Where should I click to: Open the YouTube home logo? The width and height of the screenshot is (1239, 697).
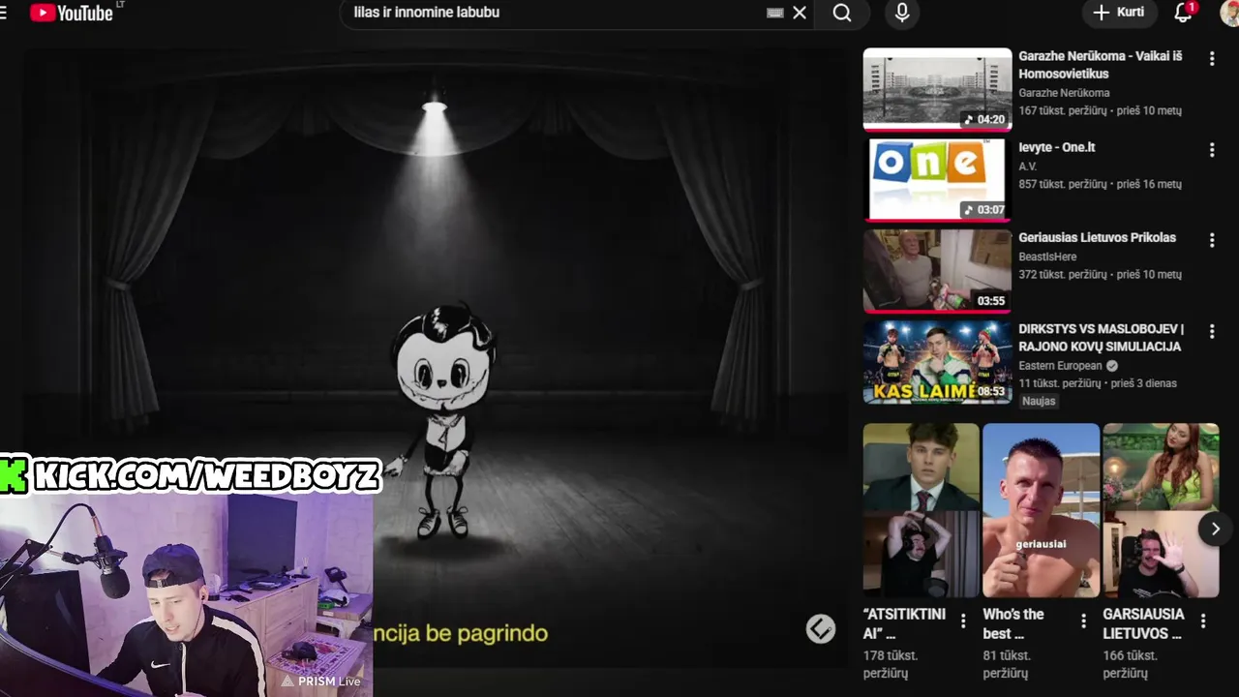(71, 13)
